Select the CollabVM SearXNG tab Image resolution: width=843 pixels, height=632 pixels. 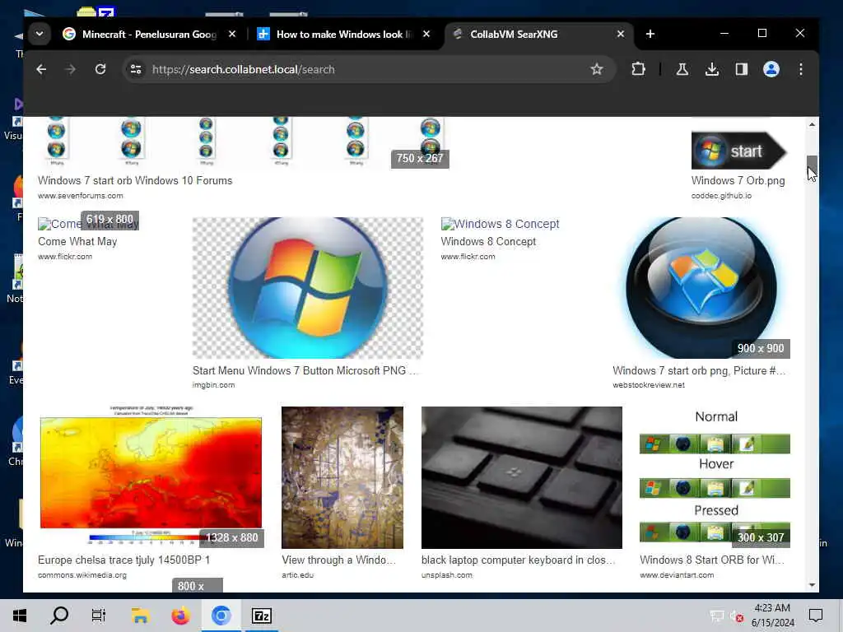[538, 34]
